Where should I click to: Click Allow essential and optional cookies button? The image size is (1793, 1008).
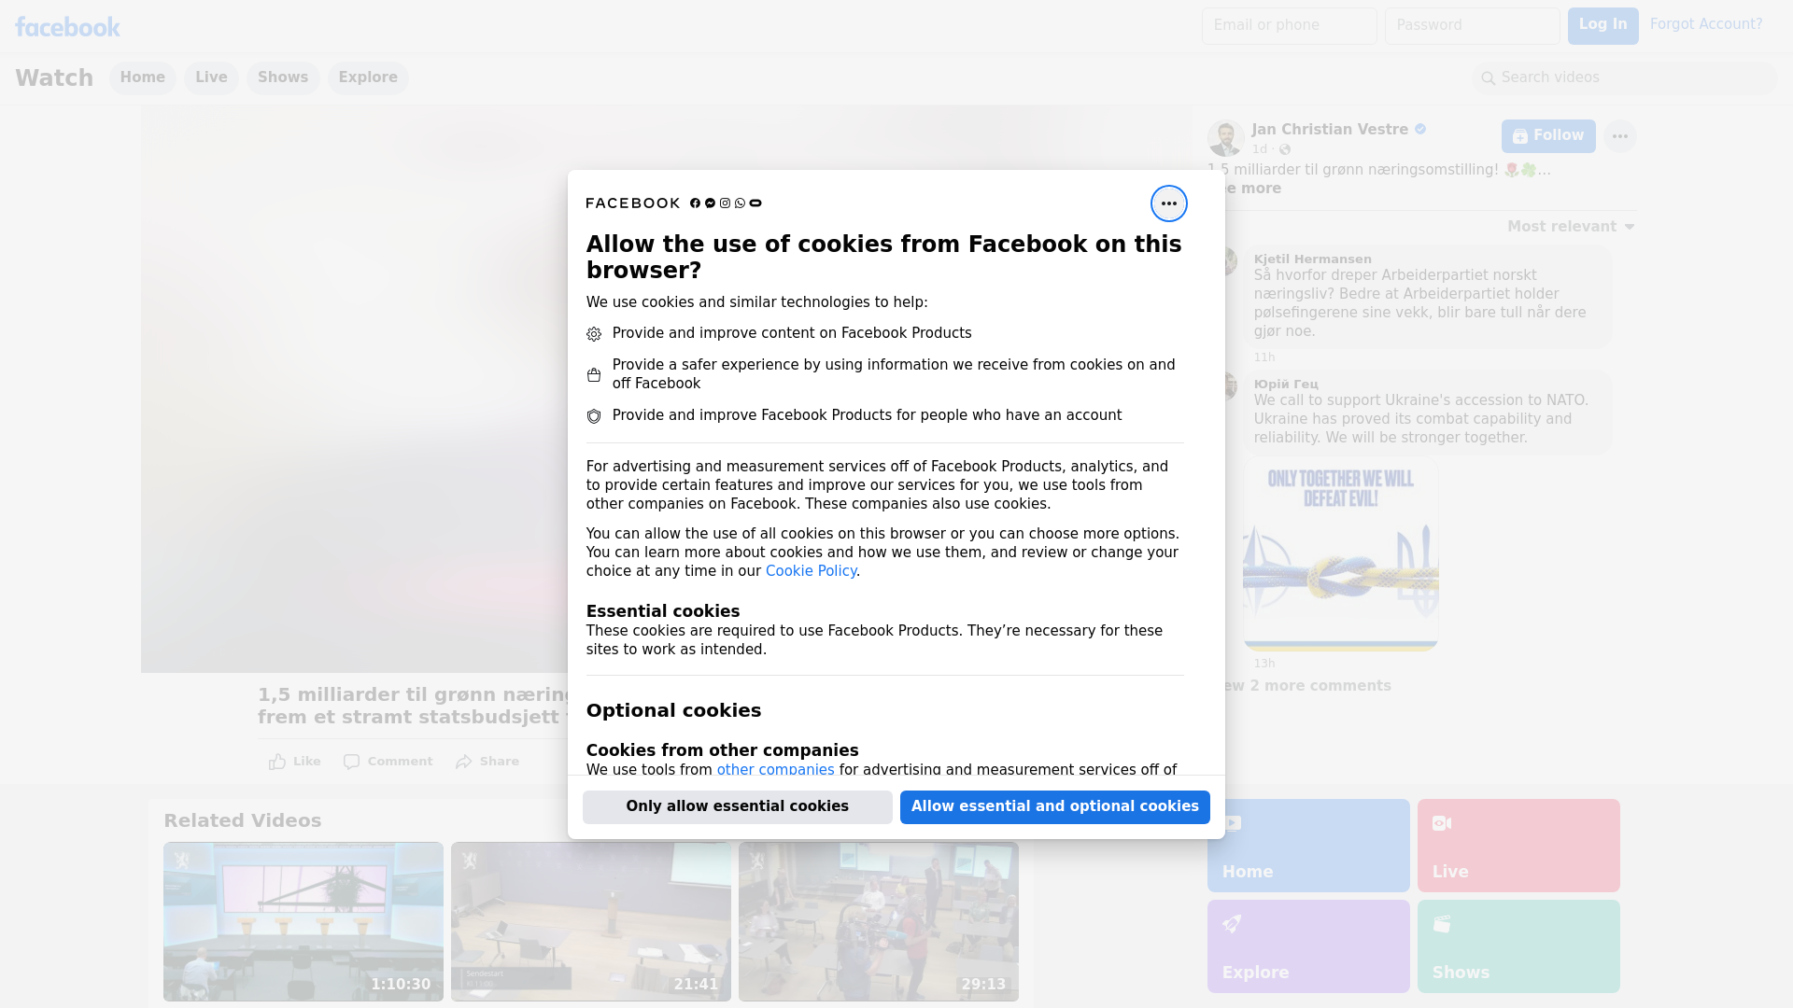[x=1055, y=806]
